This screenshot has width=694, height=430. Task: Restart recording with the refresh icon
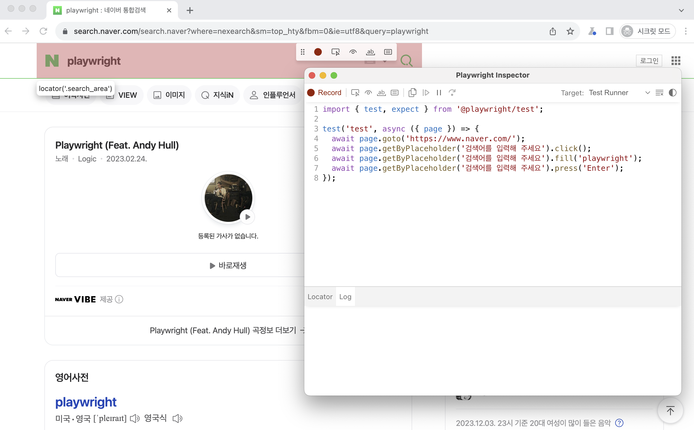pyautogui.click(x=452, y=92)
